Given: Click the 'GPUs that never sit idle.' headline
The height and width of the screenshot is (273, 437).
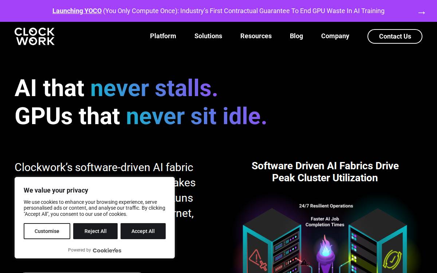Looking at the screenshot, I should pos(141,116).
